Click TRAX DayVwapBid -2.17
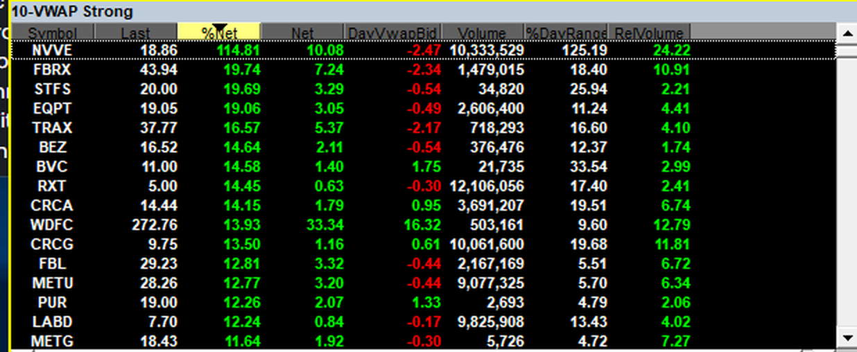The height and width of the screenshot is (352, 857). click(423, 127)
